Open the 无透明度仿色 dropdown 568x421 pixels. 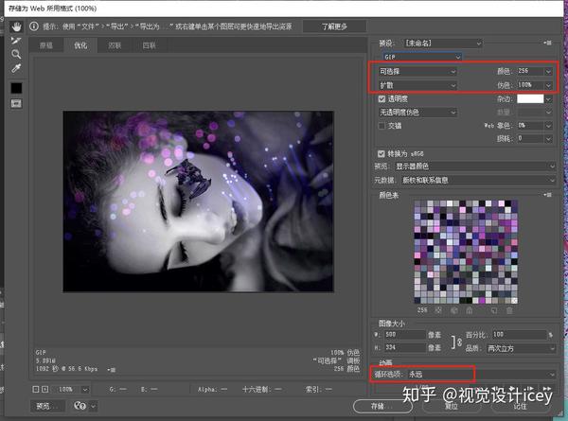[x=417, y=113]
